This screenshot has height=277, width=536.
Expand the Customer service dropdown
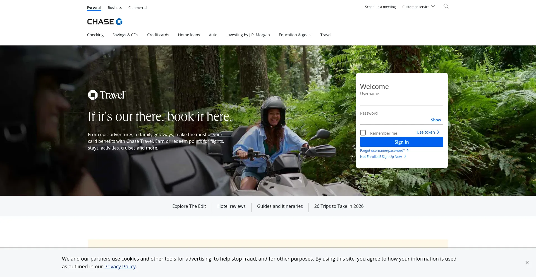point(418,7)
